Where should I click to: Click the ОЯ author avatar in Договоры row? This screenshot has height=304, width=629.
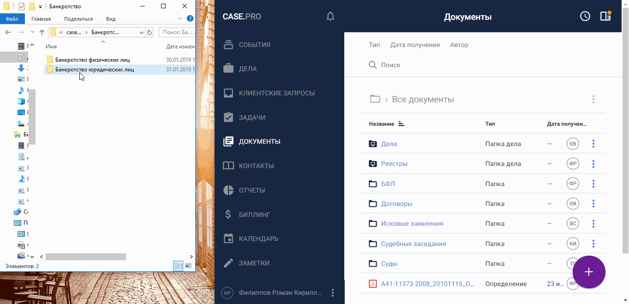tap(573, 204)
